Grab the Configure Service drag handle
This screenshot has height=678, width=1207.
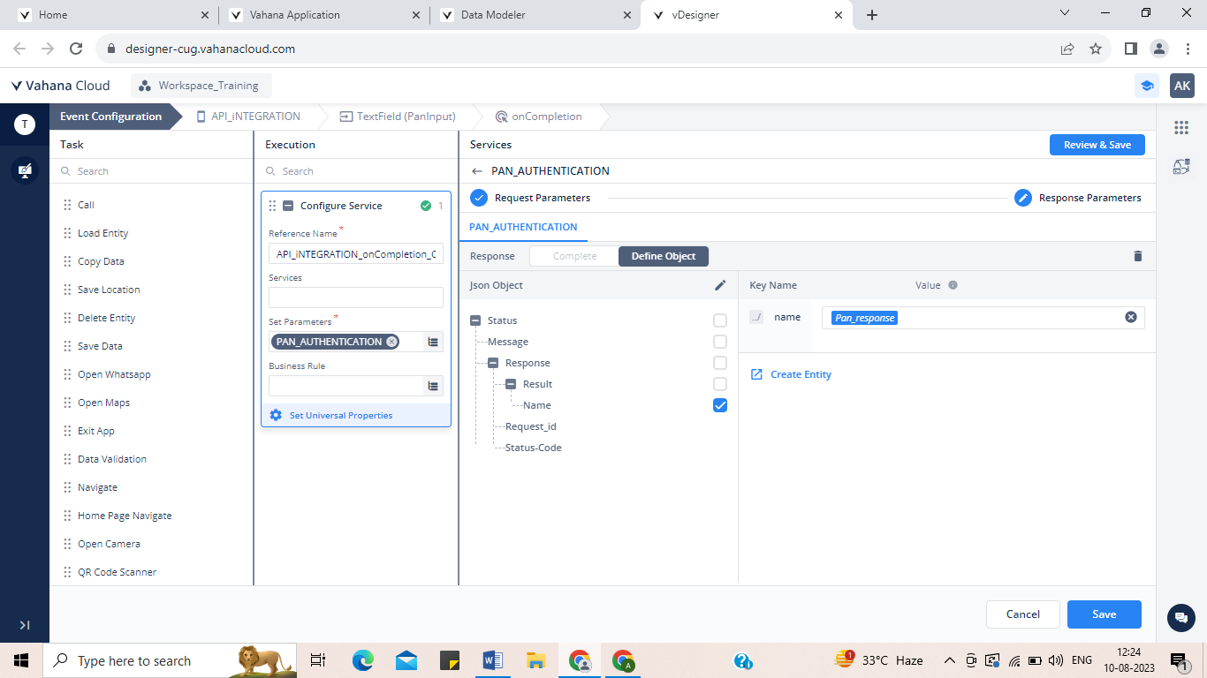click(x=272, y=206)
